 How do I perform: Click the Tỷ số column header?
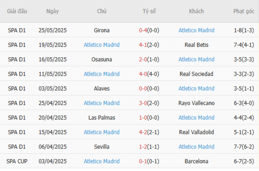[149, 11]
